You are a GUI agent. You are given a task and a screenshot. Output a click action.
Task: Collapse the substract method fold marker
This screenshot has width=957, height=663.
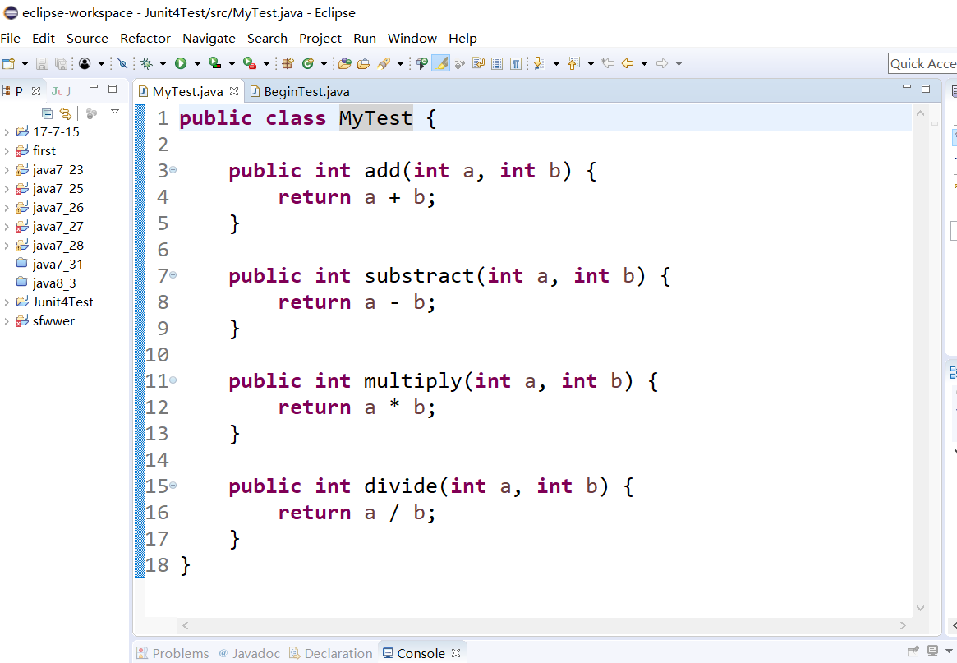[173, 274]
